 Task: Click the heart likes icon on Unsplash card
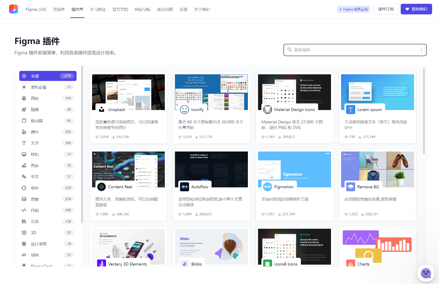97,137
